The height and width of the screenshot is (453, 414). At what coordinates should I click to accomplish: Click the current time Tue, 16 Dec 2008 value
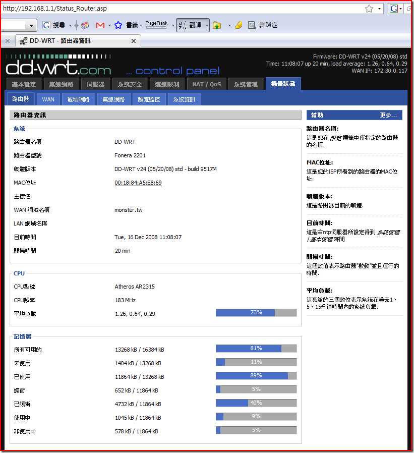pyautogui.click(x=148, y=237)
